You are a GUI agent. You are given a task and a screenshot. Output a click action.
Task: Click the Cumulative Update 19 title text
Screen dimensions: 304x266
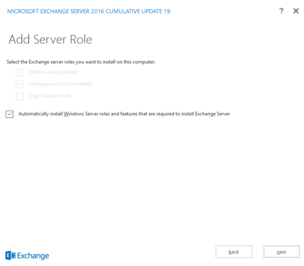(x=89, y=11)
